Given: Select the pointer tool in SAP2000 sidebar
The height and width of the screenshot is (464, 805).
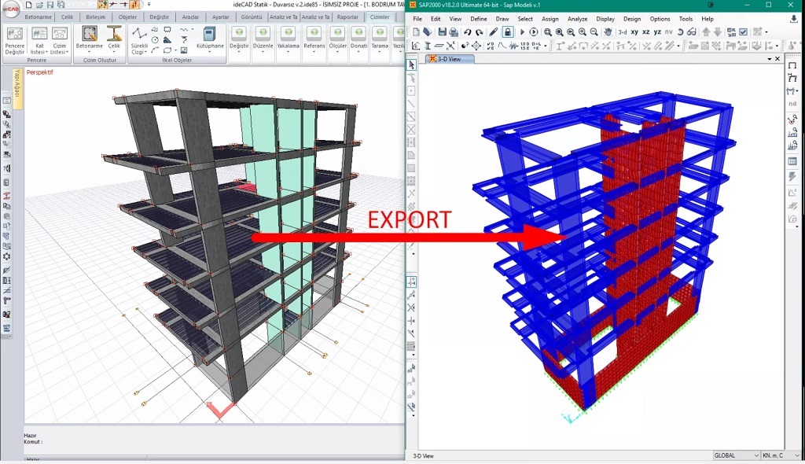Looking at the screenshot, I should tap(411, 64).
